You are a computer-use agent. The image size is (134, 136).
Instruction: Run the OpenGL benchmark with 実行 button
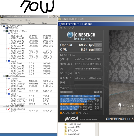tap(98, 45)
